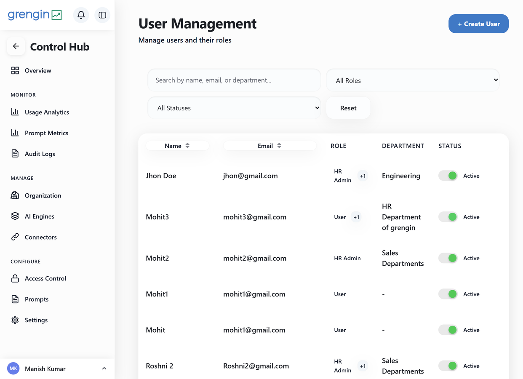The image size is (523, 379).
Task: Click the Overview grid icon
Action: (x=15, y=70)
